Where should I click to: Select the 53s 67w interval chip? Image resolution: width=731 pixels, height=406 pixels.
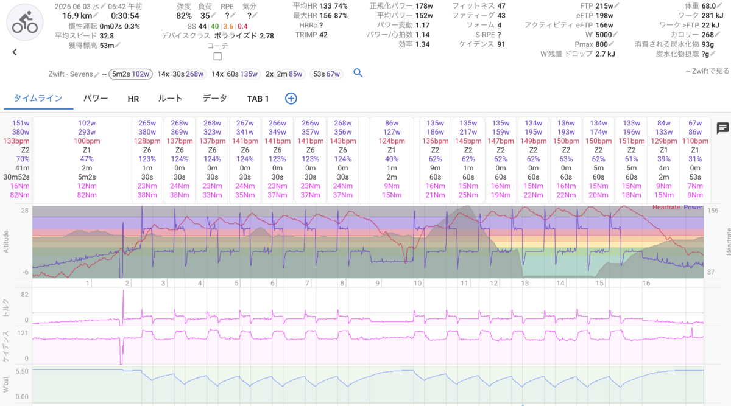[x=327, y=74]
